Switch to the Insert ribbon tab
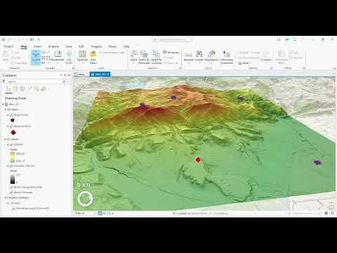The width and height of the screenshot is (337, 253). tap(37, 46)
